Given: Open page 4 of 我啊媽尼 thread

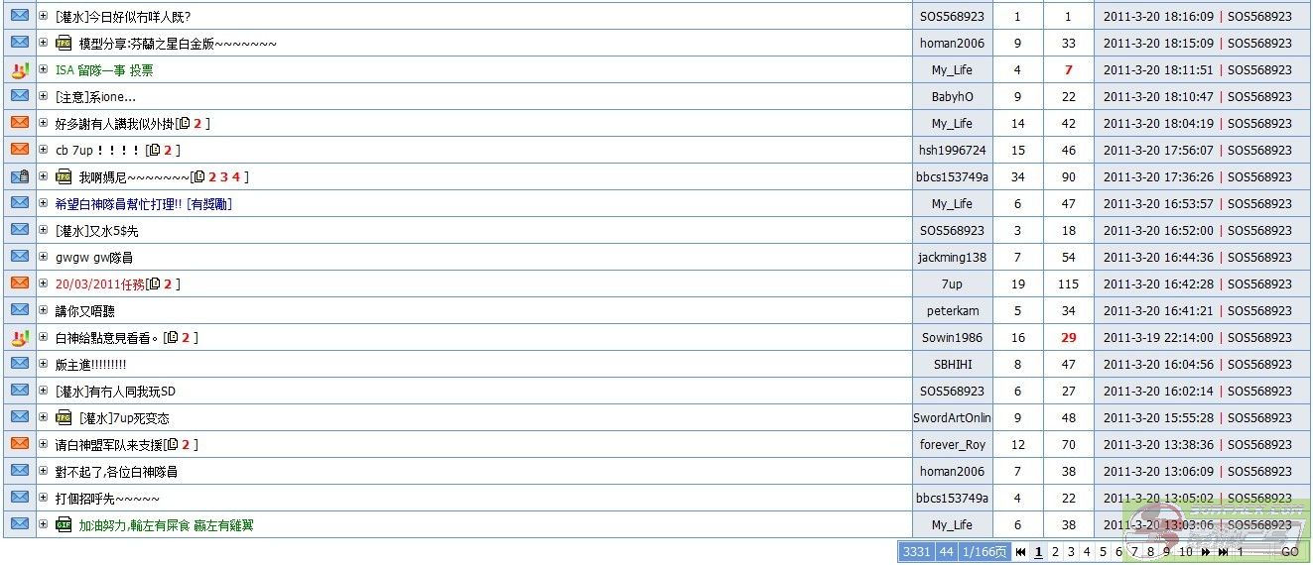Looking at the screenshot, I should click(x=236, y=177).
